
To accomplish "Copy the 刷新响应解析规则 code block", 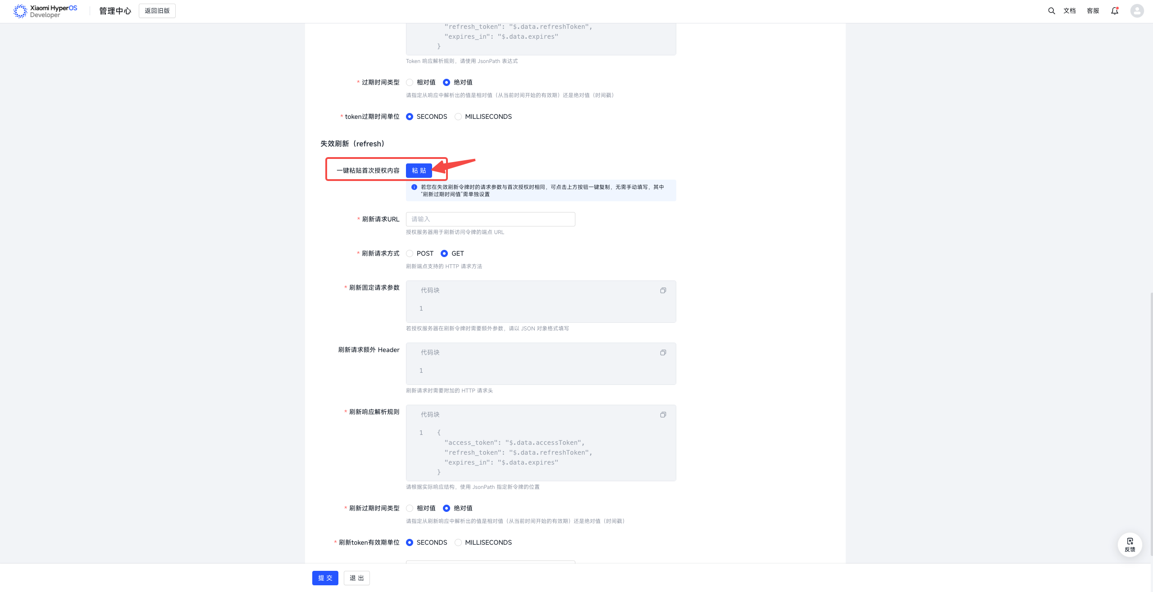I will pos(663,415).
